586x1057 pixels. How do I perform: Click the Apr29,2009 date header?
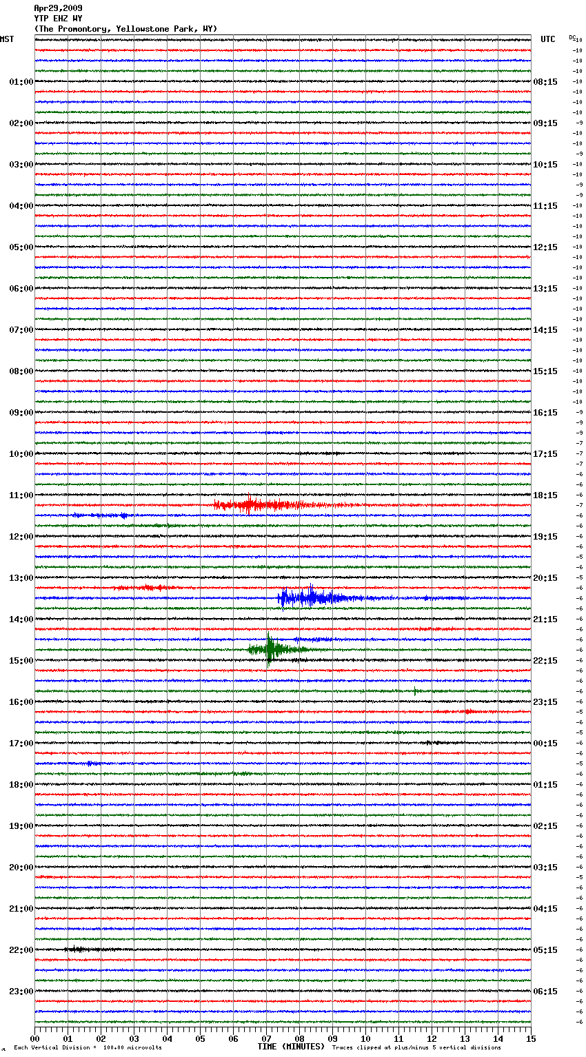(58, 8)
